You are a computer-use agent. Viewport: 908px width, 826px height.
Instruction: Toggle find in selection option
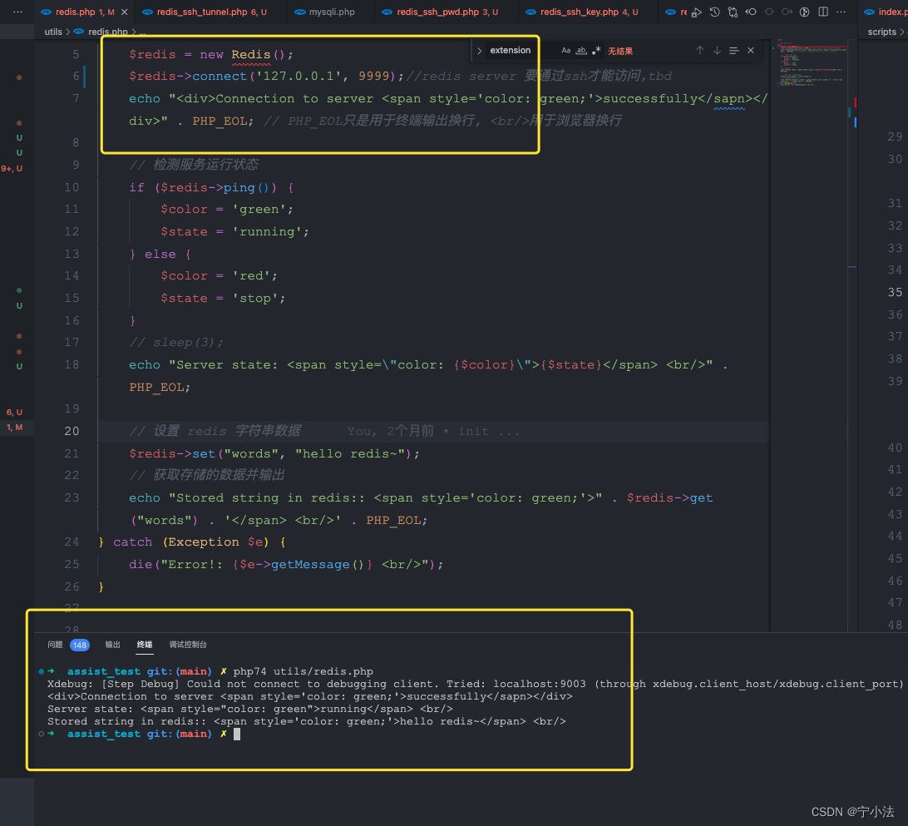[x=733, y=50]
